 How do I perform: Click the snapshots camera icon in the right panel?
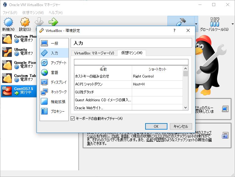(225, 135)
